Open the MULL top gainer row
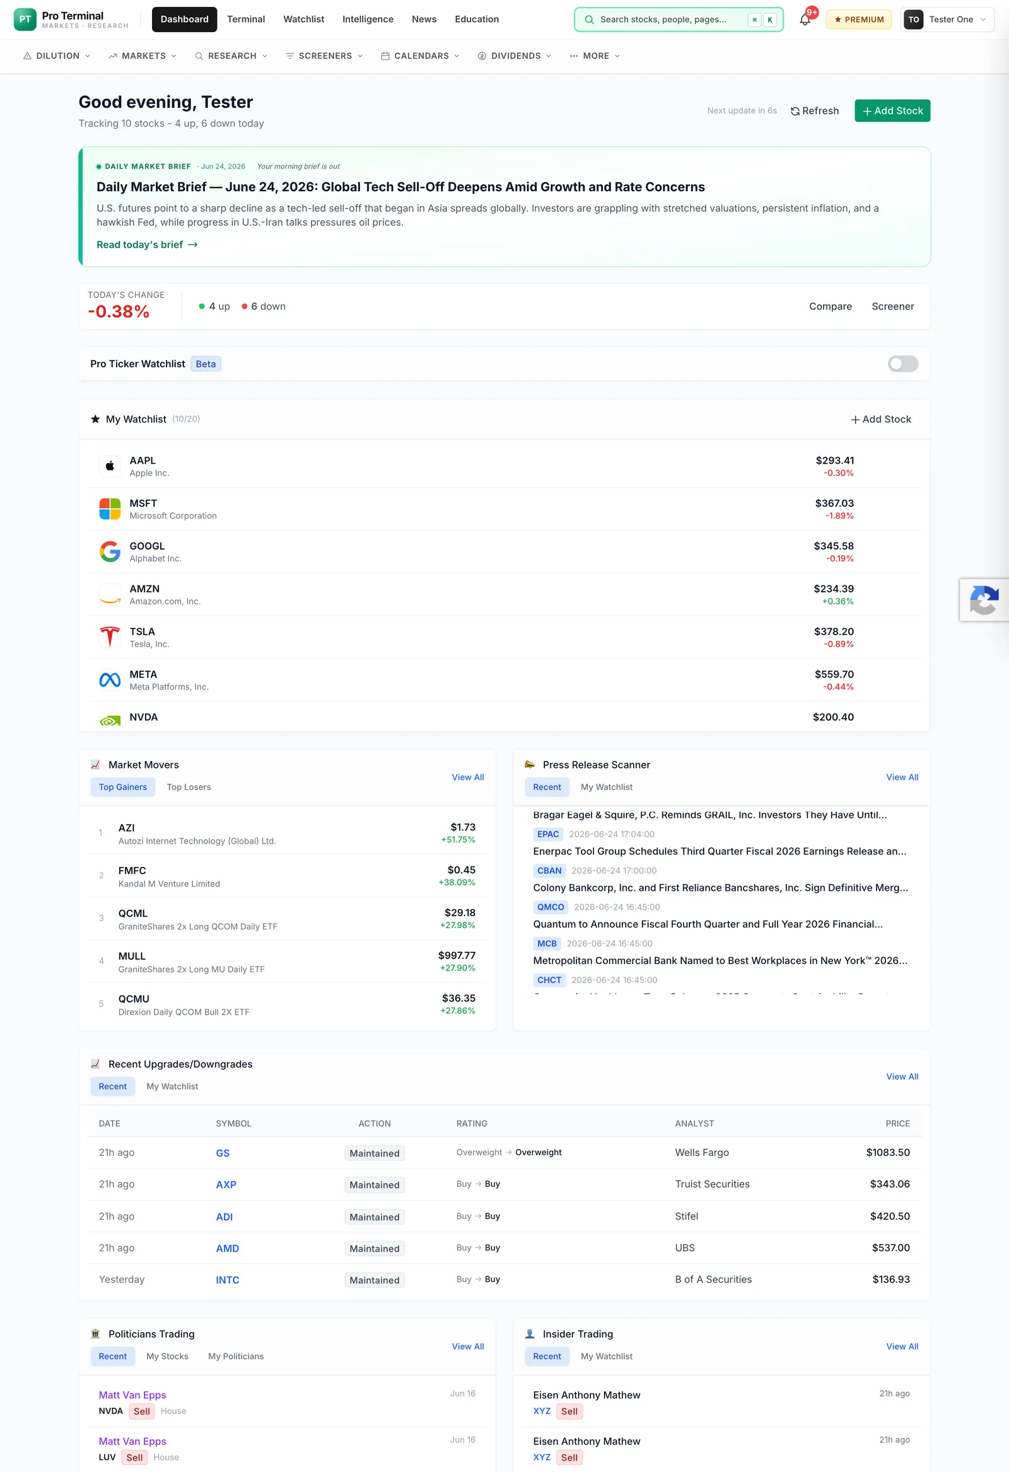Viewport: 1009px width, 1472px height. point(287,962)
